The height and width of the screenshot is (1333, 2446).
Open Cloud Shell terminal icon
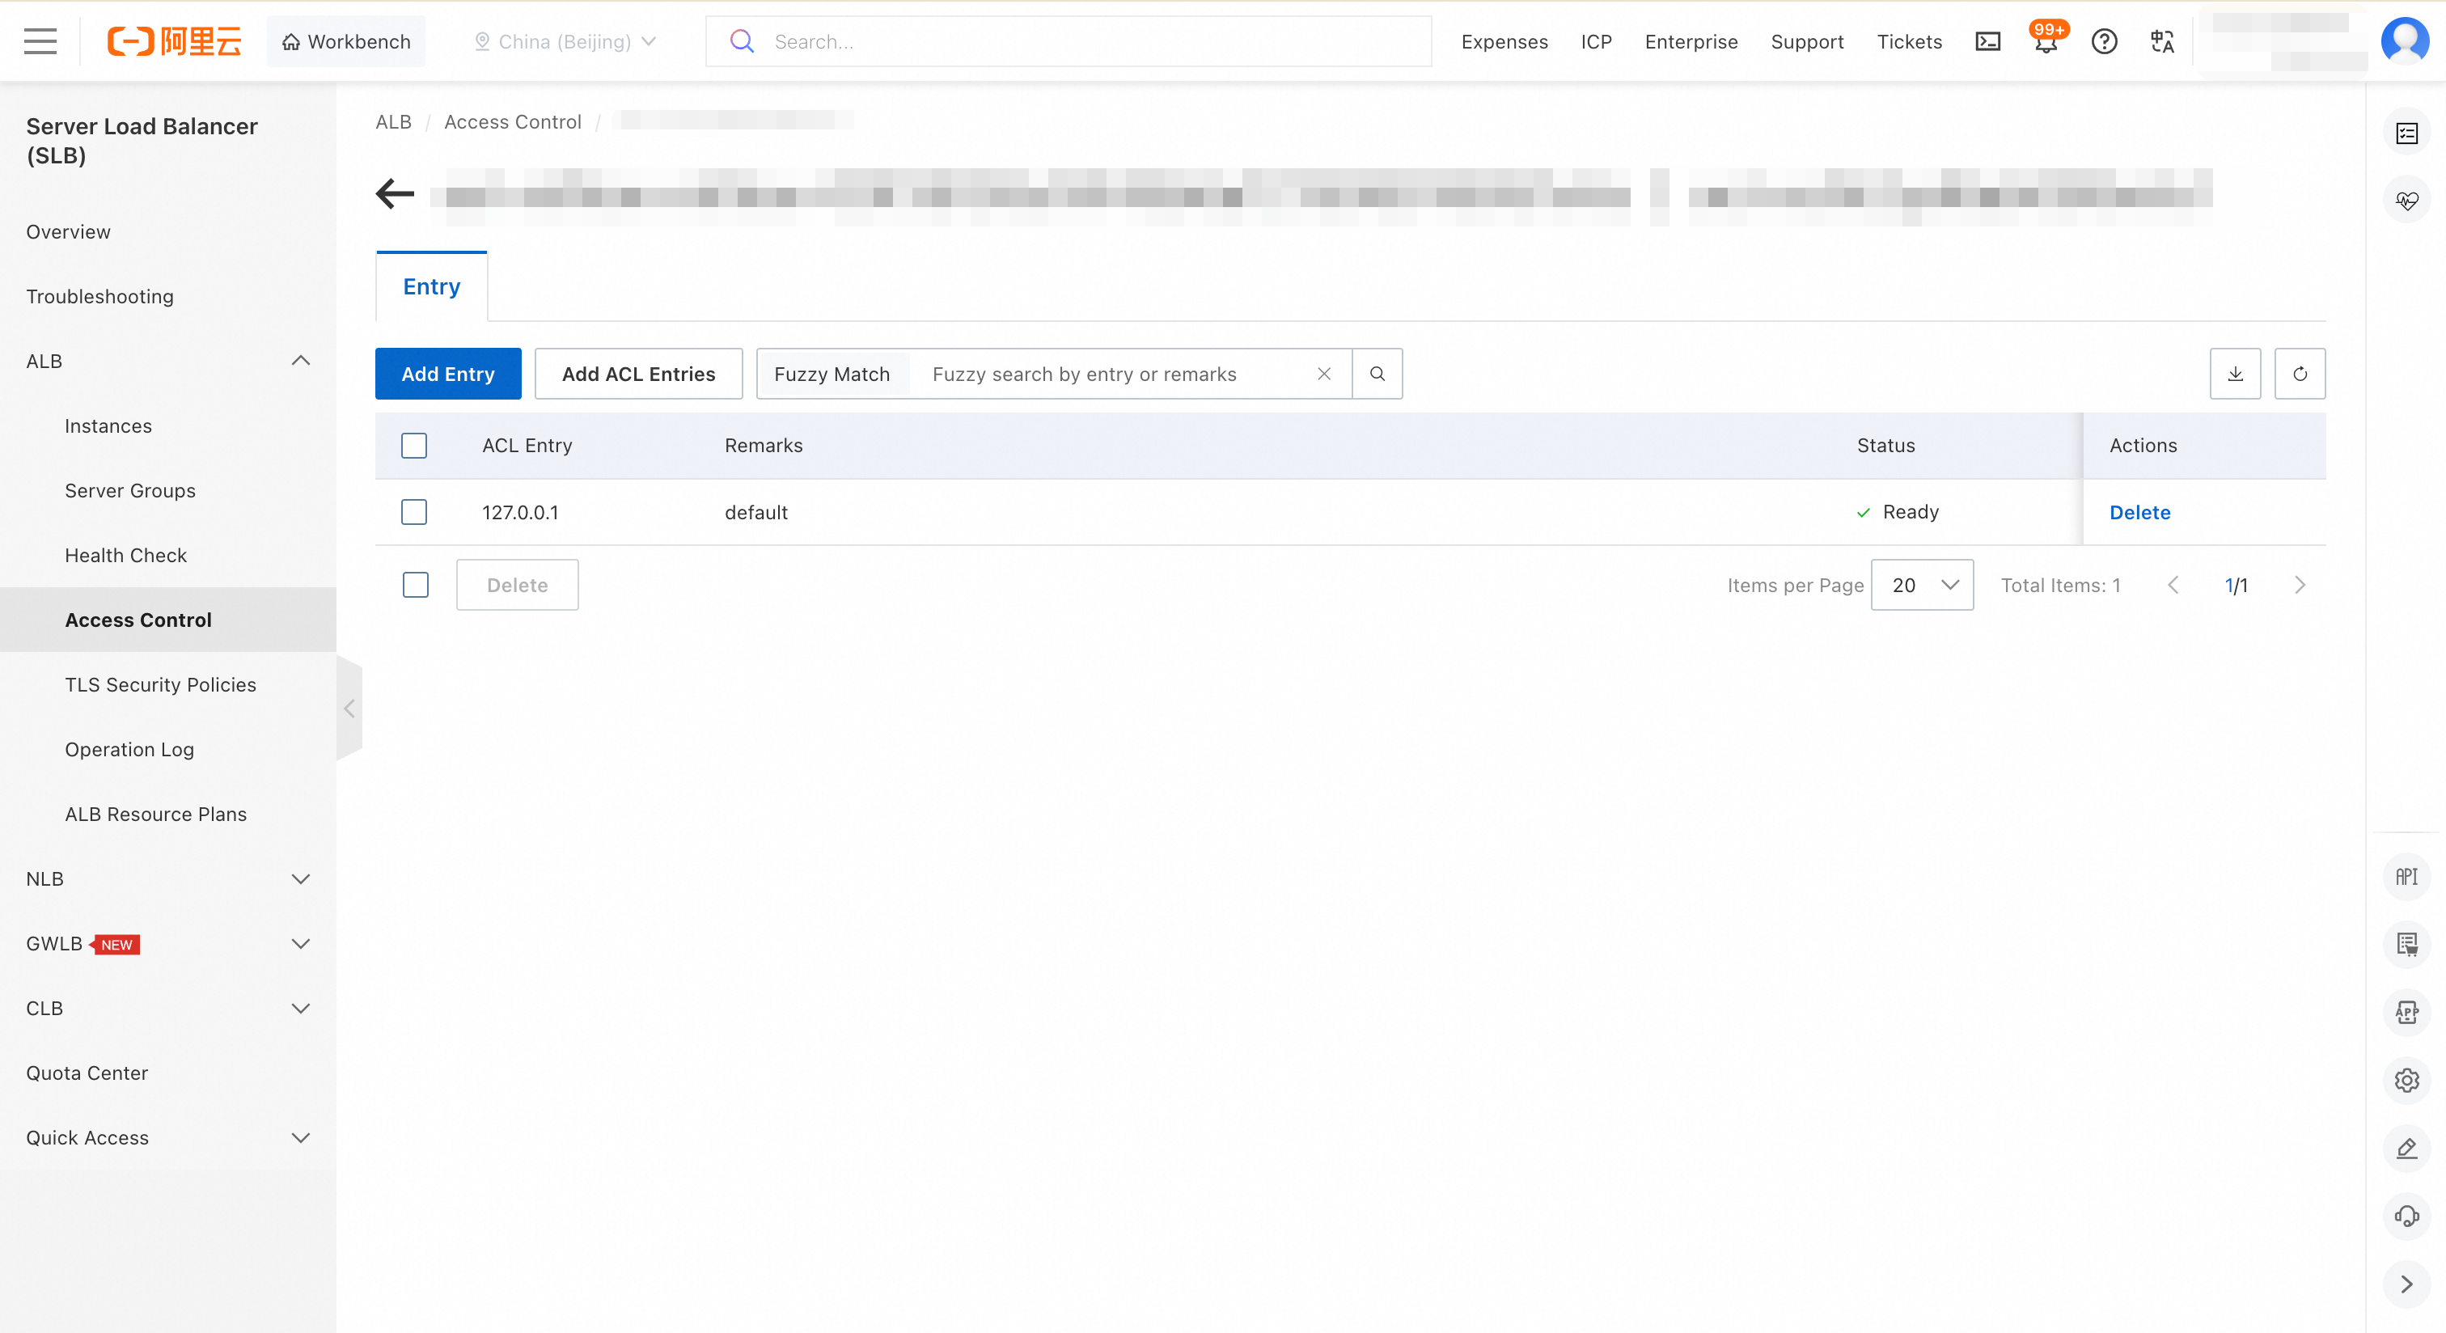[x=1987, y=40]
